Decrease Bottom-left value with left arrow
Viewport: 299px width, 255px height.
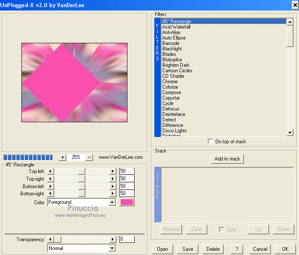pyautogui.click(x=50, y=186)
